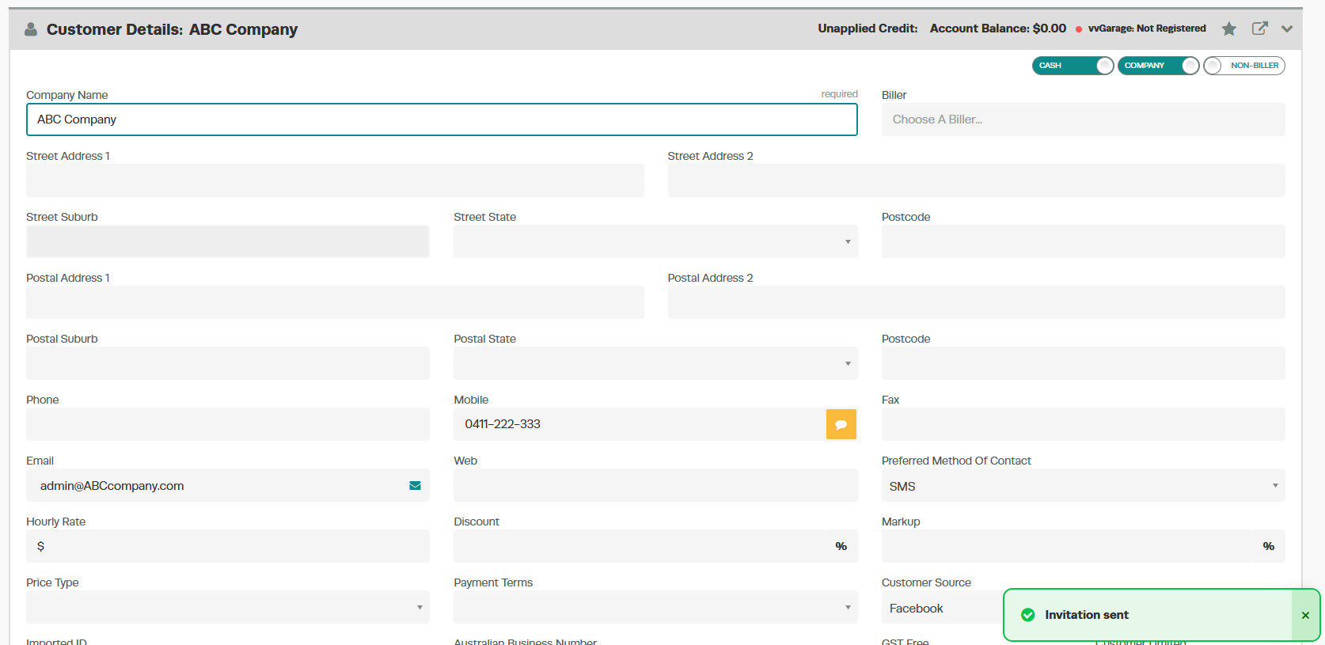Image resolution: width=1325 pixels, height=645 pixels.
Task: Toggle the COMPANY switch
Action: 1158,66
